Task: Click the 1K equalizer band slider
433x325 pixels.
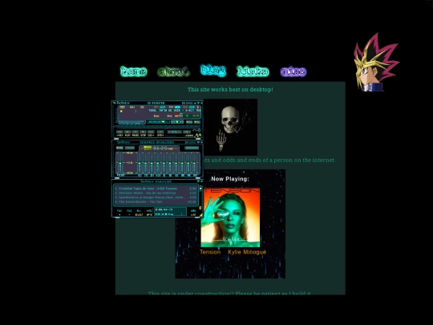Action: (164, 163)
